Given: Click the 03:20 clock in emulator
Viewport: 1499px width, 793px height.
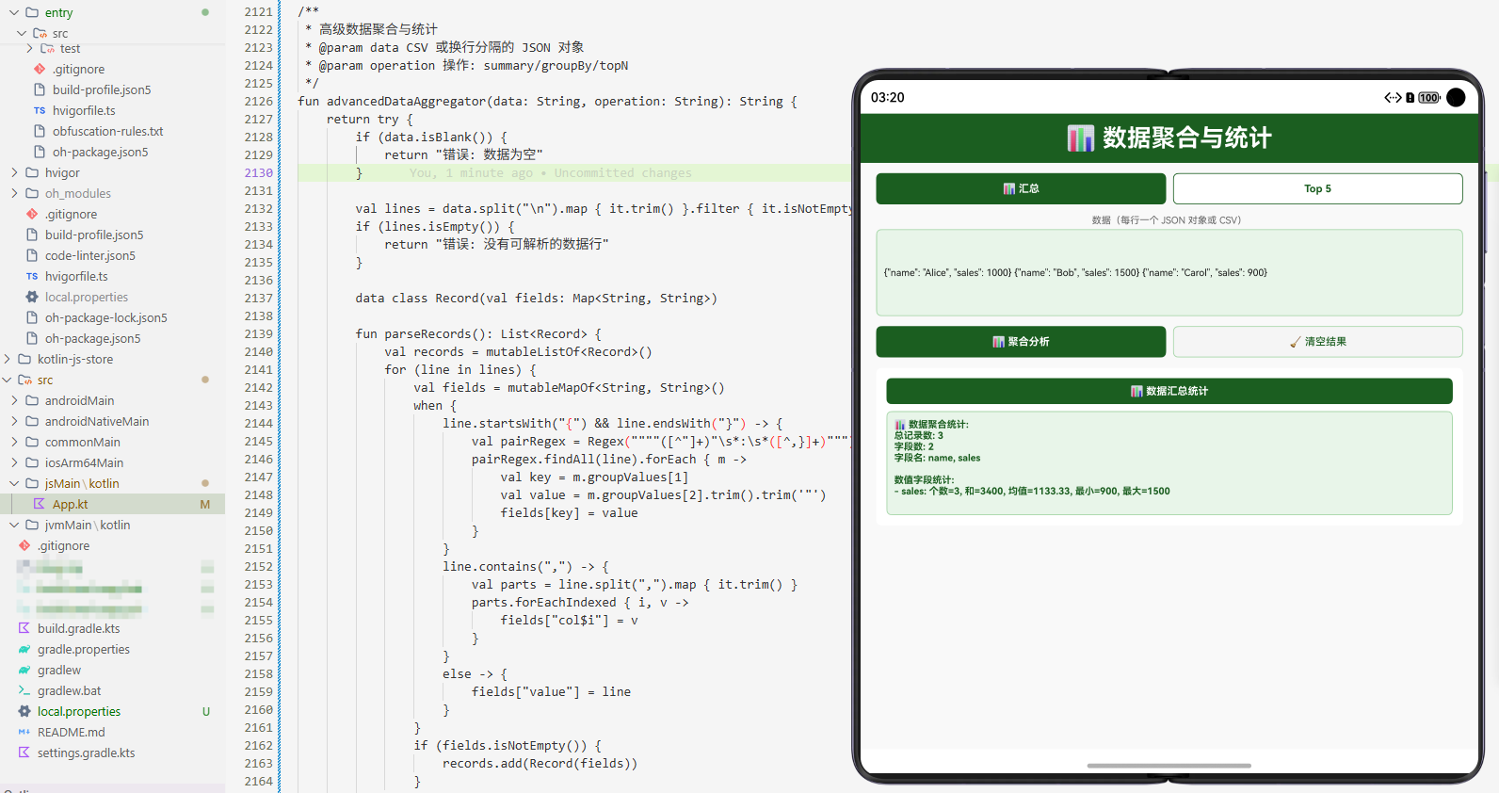Looking at the screenshot, I should click(x=887, y=98).
